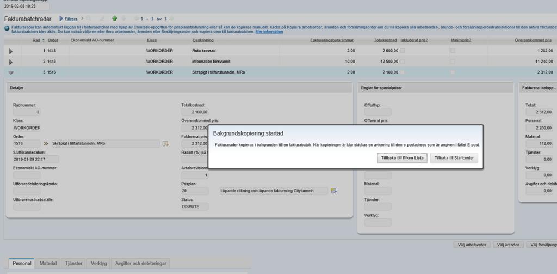The width and height of the screenshot is (557, 274).
Task: Click the blue info help icon
Action: [x=7, y=28]
